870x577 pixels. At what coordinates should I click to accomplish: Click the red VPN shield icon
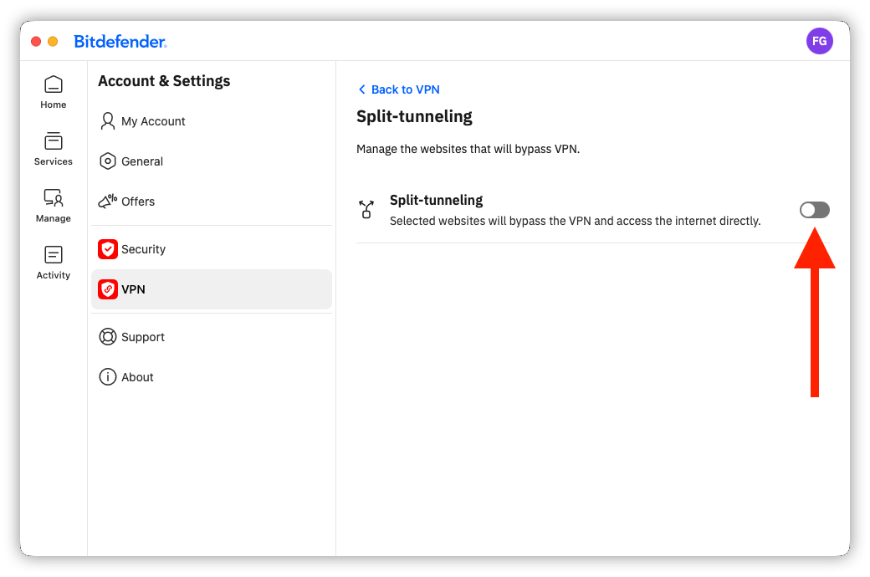[x=108, y=289]
